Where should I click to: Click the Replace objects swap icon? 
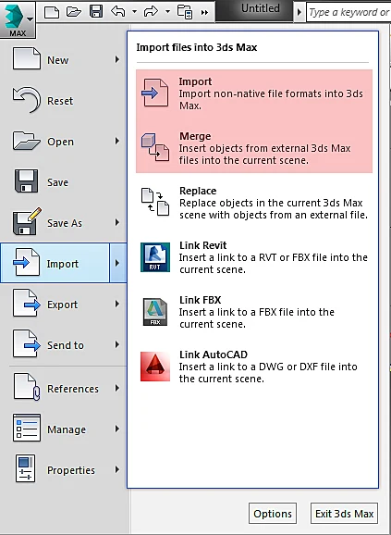(155, 202)
